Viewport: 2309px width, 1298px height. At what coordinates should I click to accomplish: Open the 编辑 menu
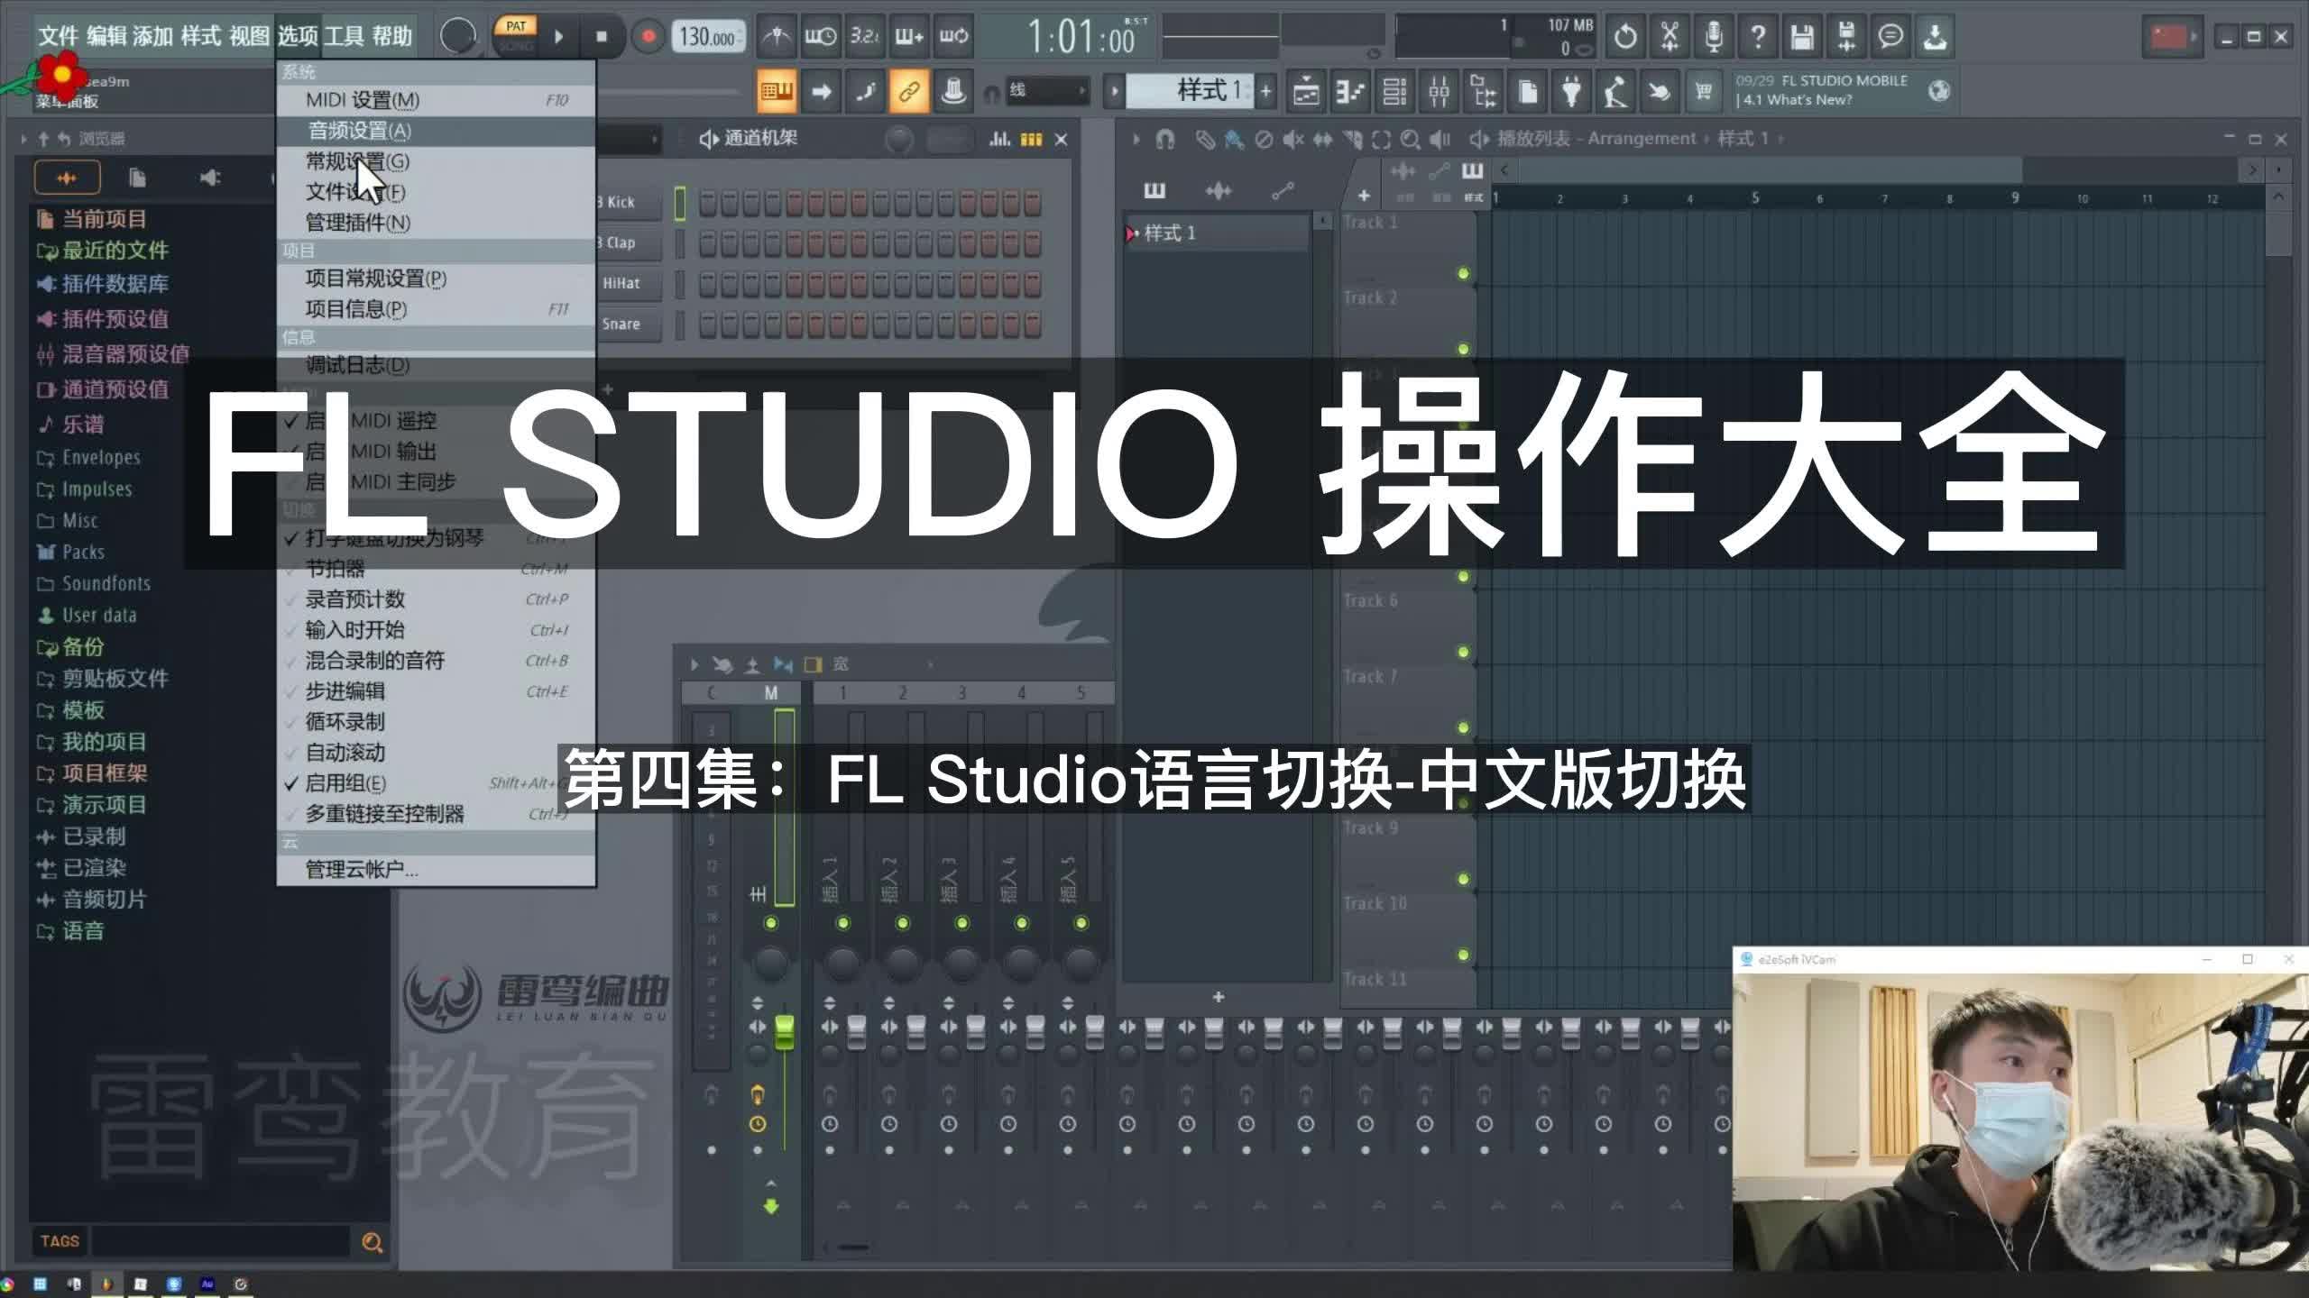tap(106, 36)
